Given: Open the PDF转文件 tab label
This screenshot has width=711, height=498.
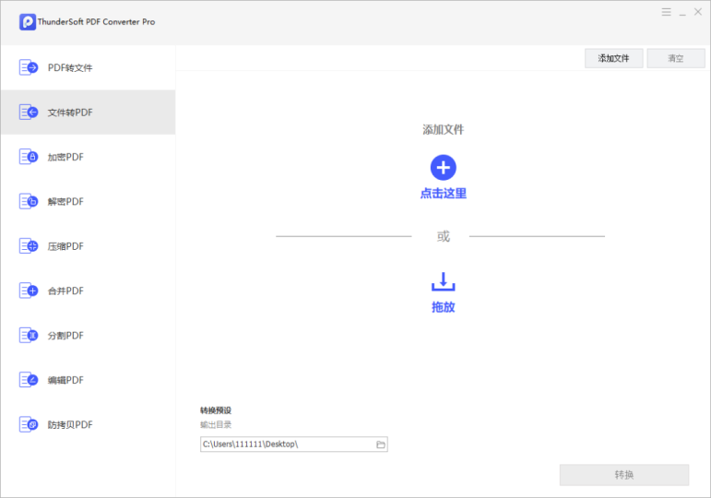Looking at the screenshot, I should (70, 67).
